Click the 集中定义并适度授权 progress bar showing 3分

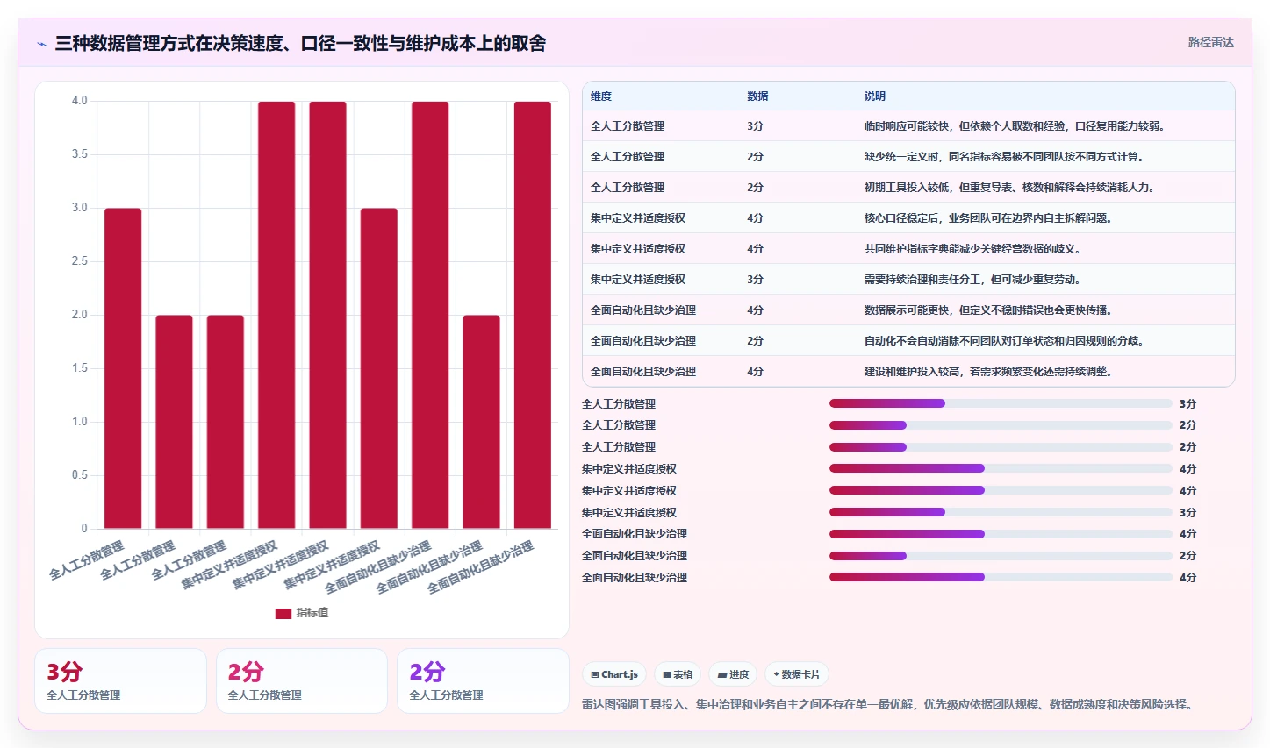click(1001, 512)
